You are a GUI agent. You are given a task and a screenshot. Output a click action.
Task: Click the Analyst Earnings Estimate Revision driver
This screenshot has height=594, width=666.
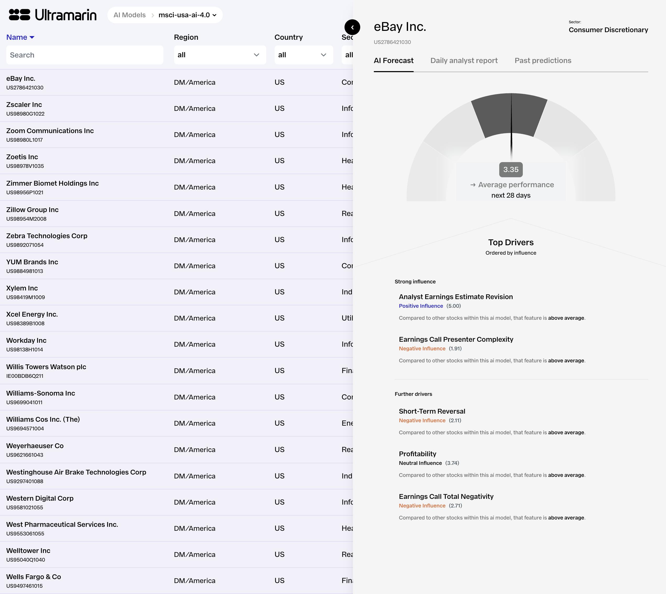(x=456, y=297)
